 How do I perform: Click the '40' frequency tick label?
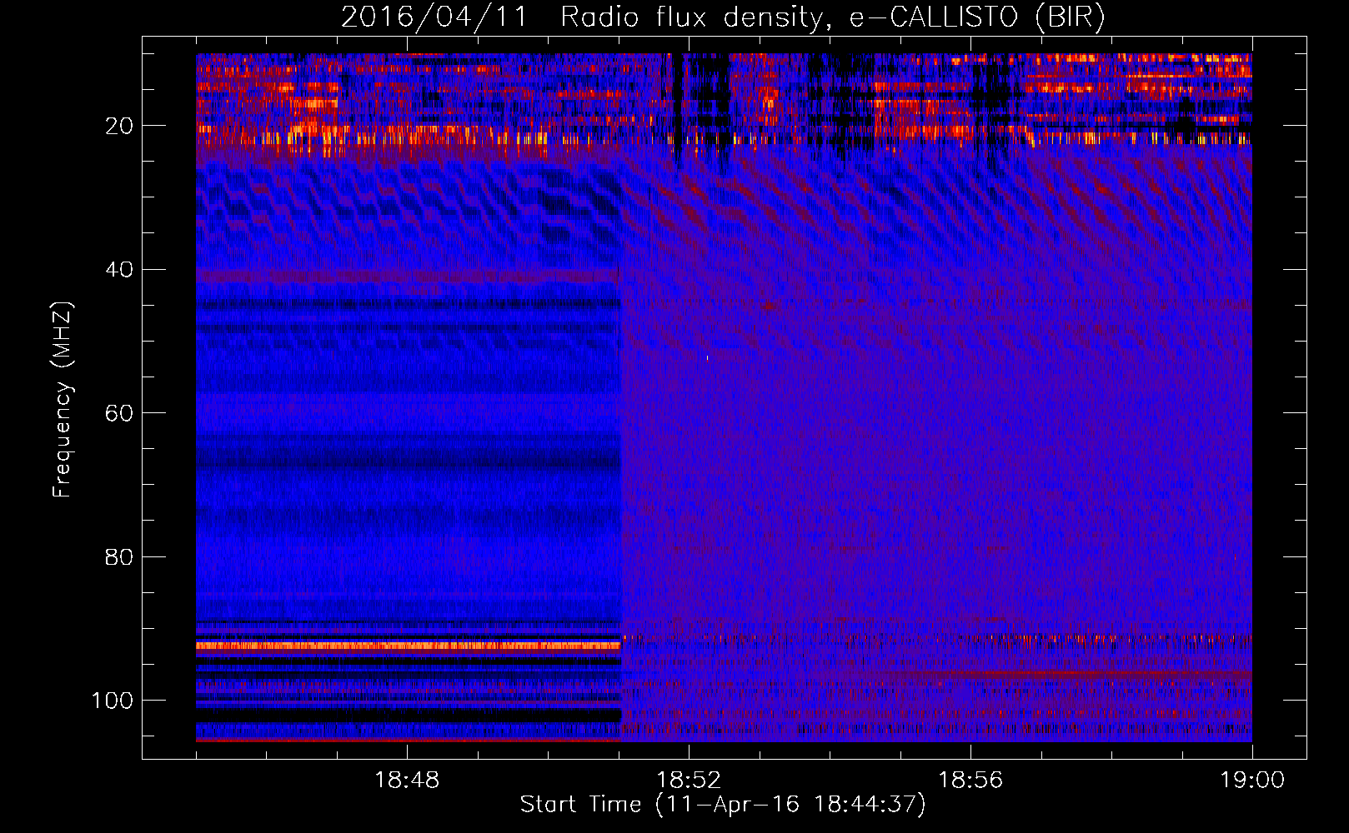point(119,270)
